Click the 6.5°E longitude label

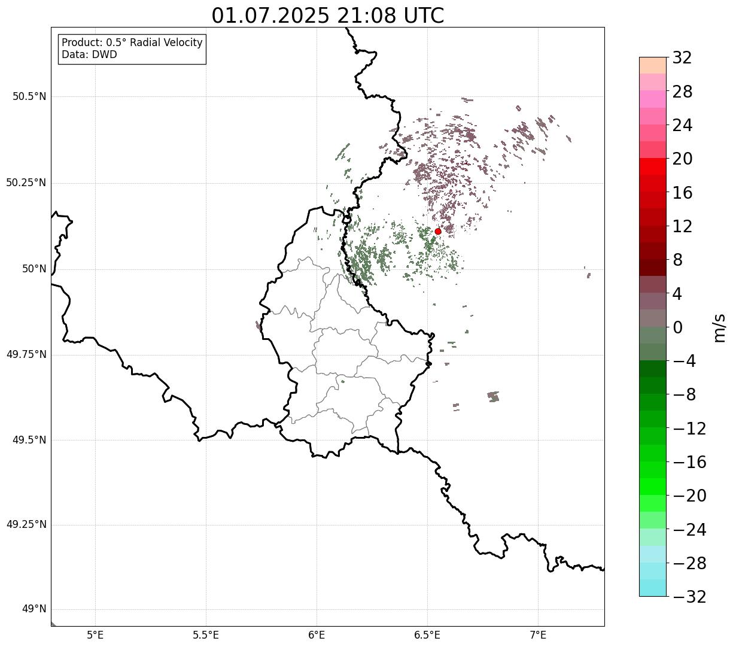tap(427, 635)
